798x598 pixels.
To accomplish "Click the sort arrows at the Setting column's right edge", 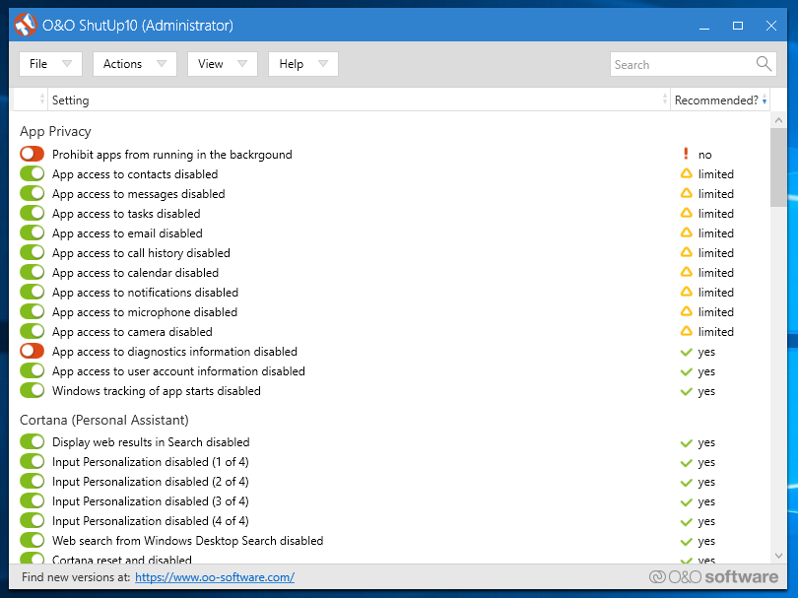I will click(x=665, y=100).
